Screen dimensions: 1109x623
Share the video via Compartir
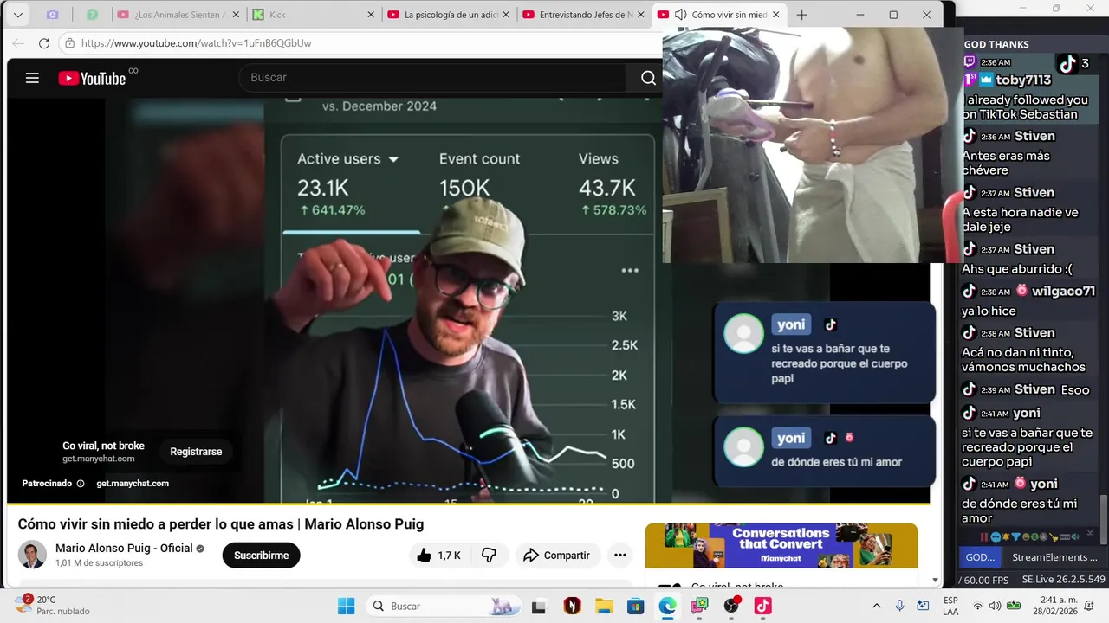point(556,556)
